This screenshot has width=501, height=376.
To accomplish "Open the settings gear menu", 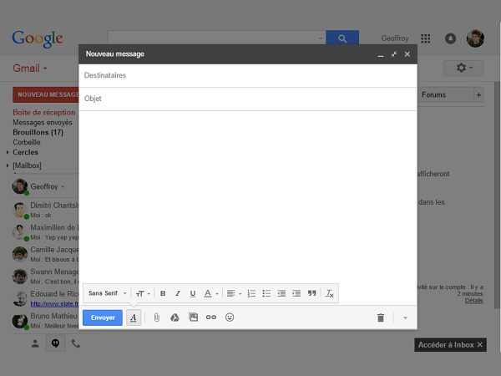I will [464, 68].
